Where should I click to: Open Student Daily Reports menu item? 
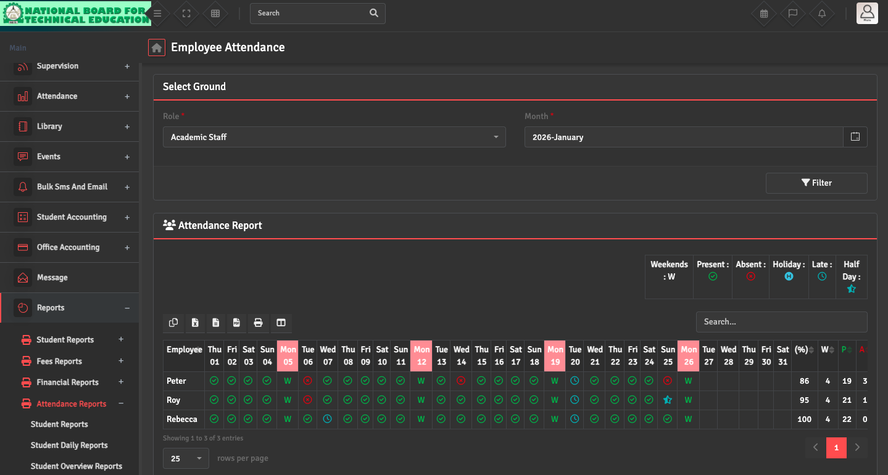(69, 445)
